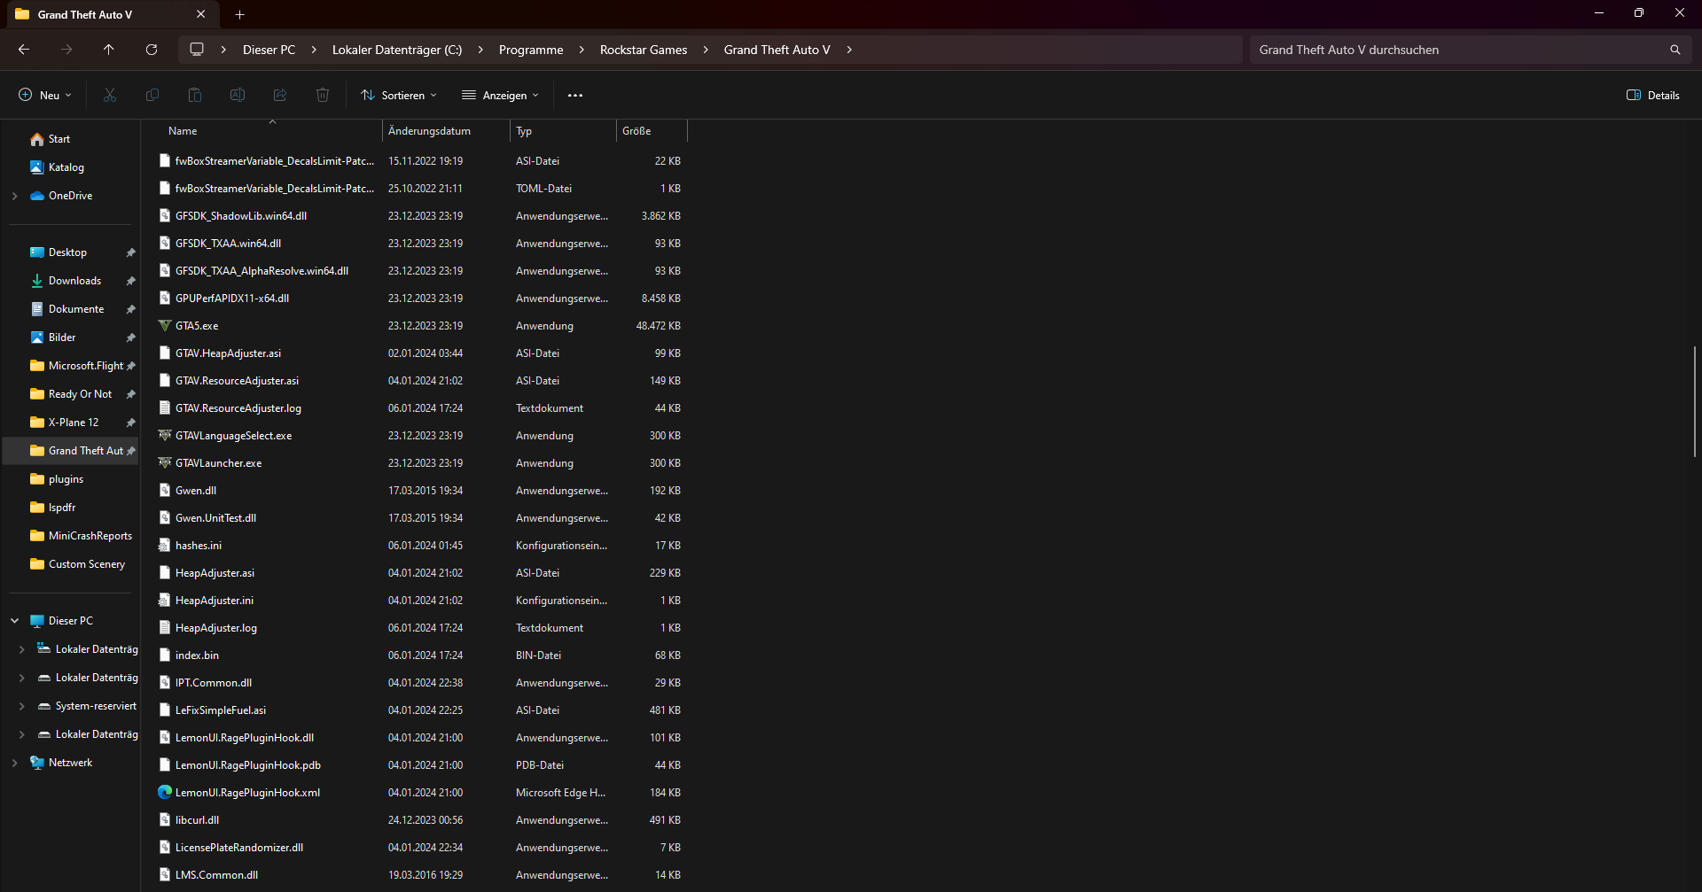Select the GTAVLauncher.exe icon

[x=165, y=463]
